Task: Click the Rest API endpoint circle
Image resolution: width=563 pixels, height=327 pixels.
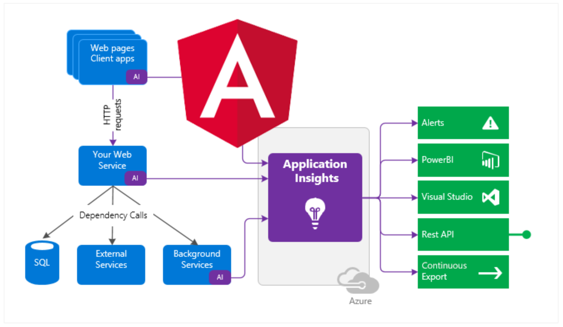Action: point(526,235)
